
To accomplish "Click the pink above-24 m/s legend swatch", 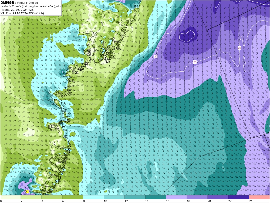I will 259,197.
